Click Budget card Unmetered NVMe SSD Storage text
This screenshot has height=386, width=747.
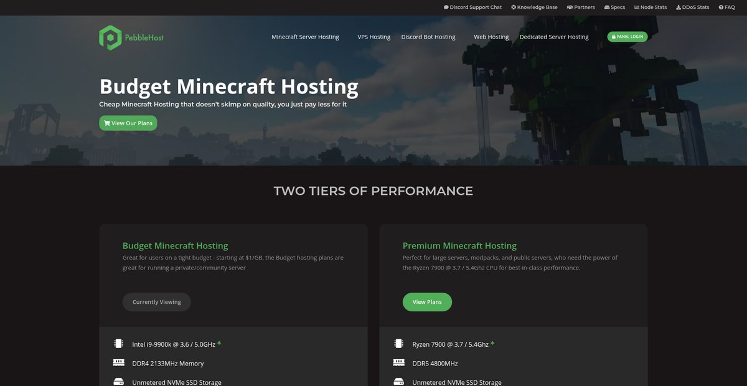point(177,382)
